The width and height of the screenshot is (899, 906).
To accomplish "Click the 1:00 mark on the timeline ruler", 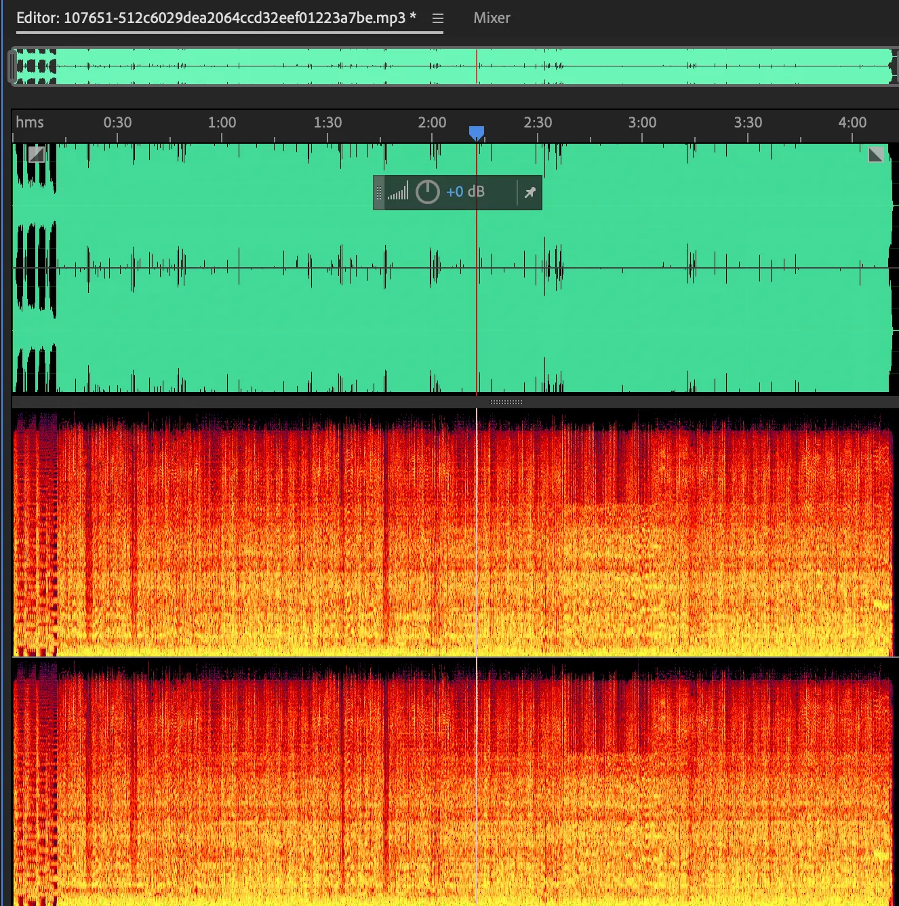I will pos(222,123).
